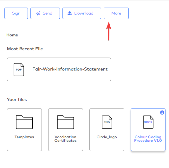Select the Circle_logo file name
The height and width of the screenshot is (168, 169).
[x=107, y=137]
